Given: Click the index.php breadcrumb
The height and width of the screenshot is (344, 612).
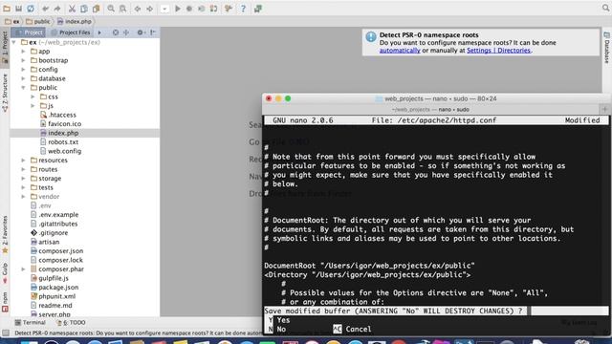Looking at the screenshot, I should coord(75,21).
